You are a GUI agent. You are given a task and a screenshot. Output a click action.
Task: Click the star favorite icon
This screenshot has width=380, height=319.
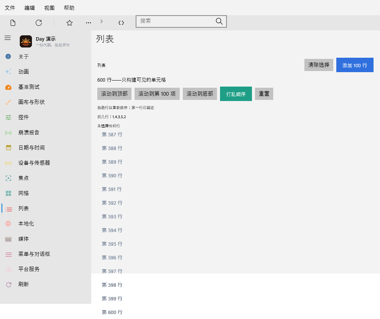(70, 23)
